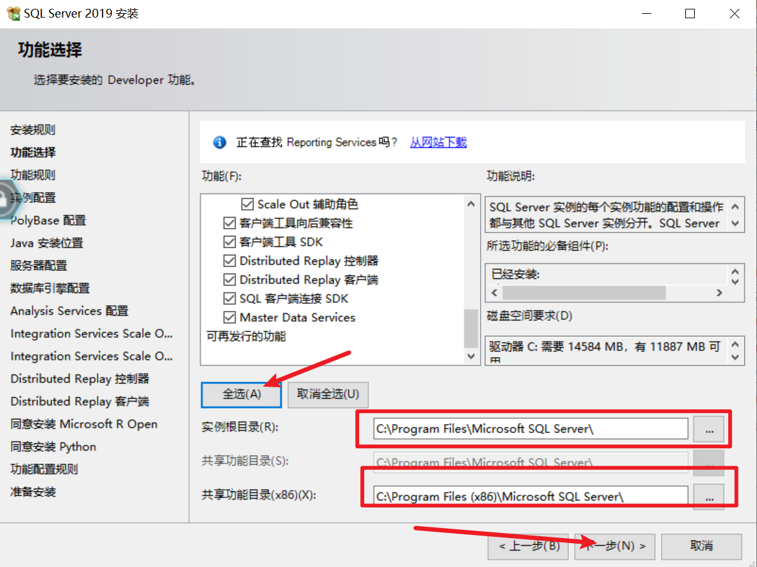Toggle the Master Data Services checkbox
Image resolution: width=757 pixels, height=567 pixels.
(x=229, y=317)
